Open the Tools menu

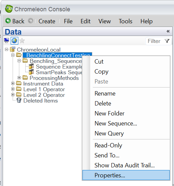[x=125, y=21]
